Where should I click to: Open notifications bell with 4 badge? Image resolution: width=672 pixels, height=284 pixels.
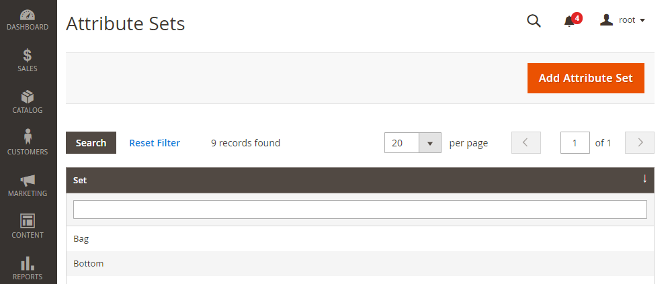(571, 21)
